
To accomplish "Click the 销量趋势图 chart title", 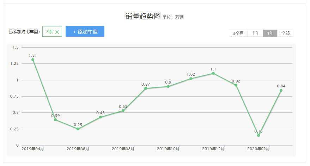I will pyautogui.click(x=143, y=16).
